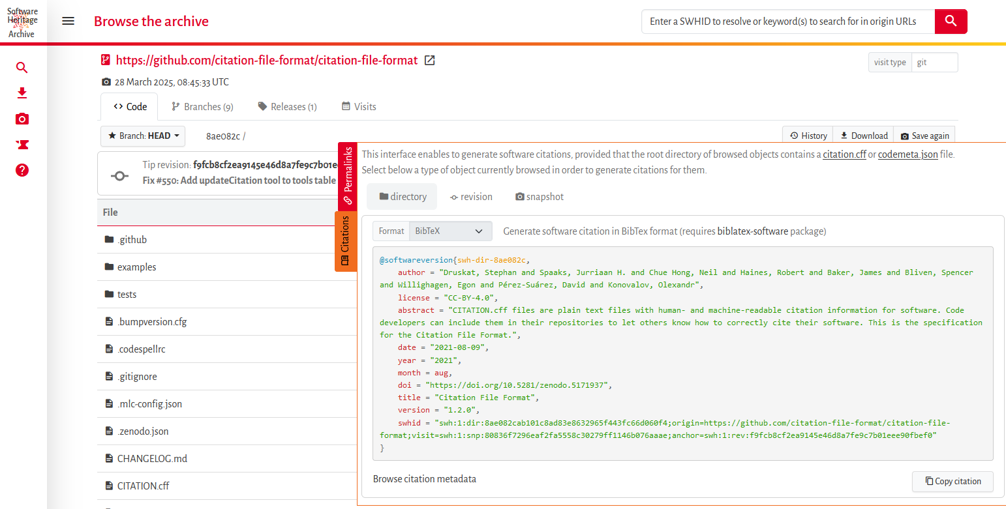Click the Download button
The width and height of the screenshot is (1006, 509).
coord(863,136)
